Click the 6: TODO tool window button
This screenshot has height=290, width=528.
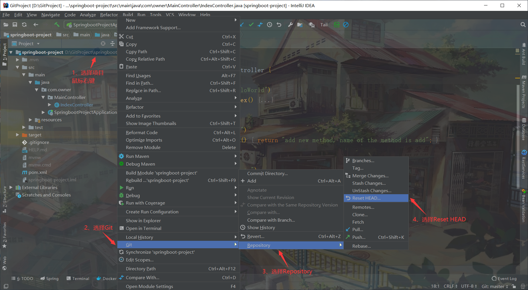pos(22,278)
